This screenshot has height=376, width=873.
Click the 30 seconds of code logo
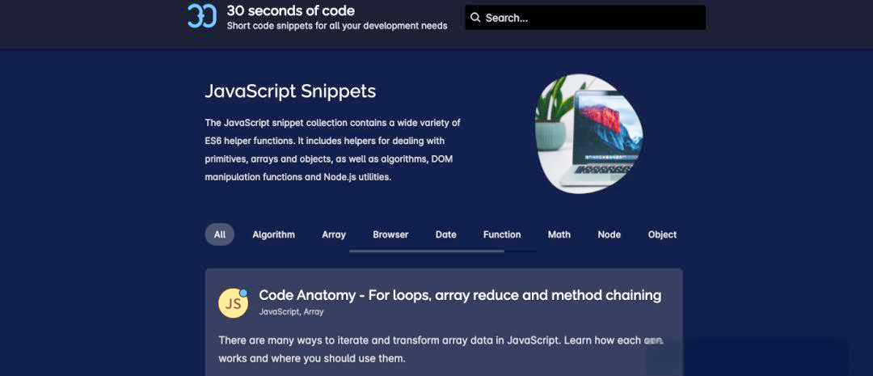click(x=201, y=16)
